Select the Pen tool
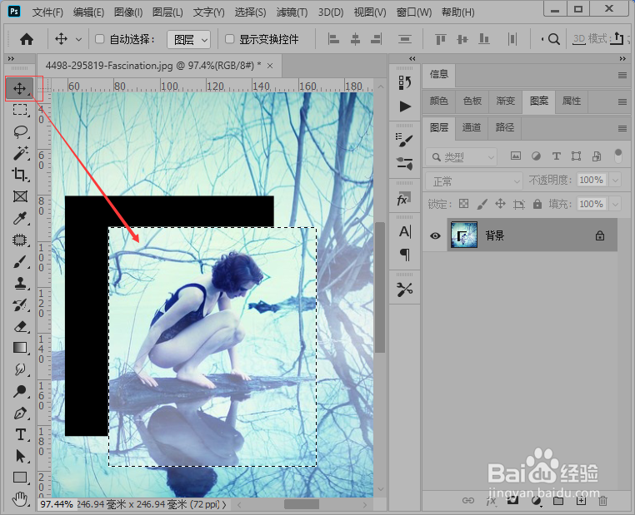The height and width of the screenshot is (515, 635). [x=20, y=413]
